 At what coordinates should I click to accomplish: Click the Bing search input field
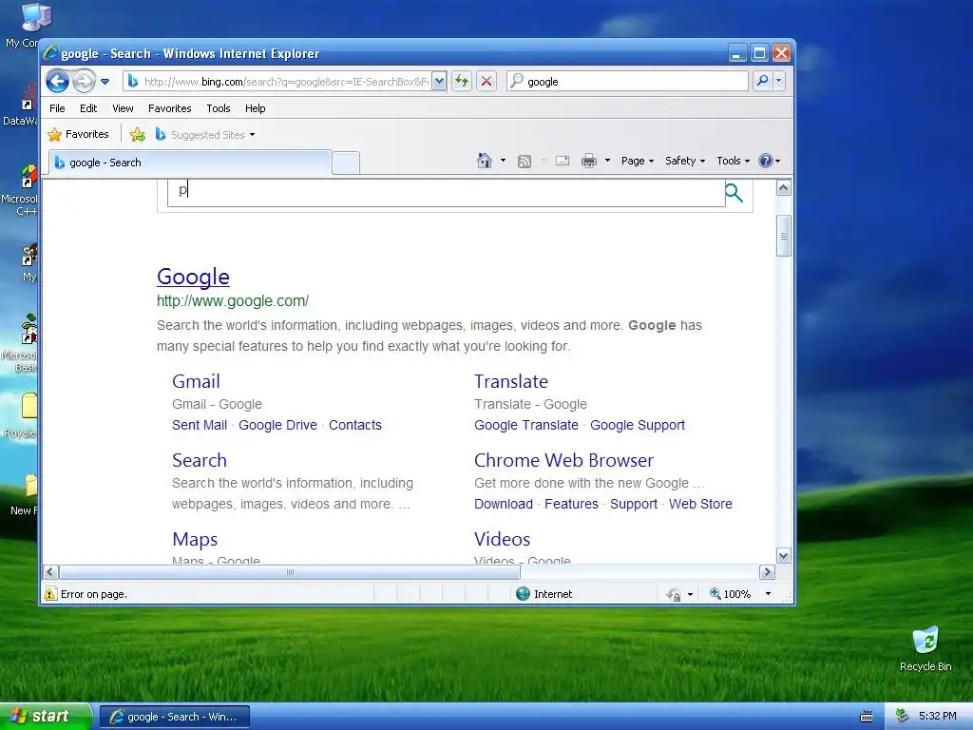click(447, 192)
